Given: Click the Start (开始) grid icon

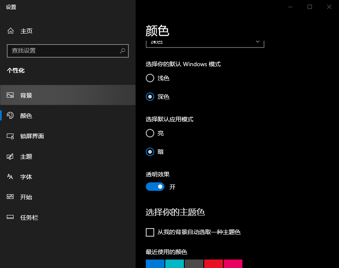Looking at the screenshot, I should [11, 197].
